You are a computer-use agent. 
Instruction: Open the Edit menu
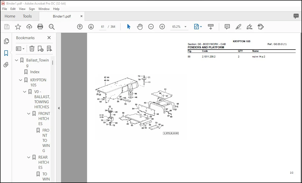[13, 9]
